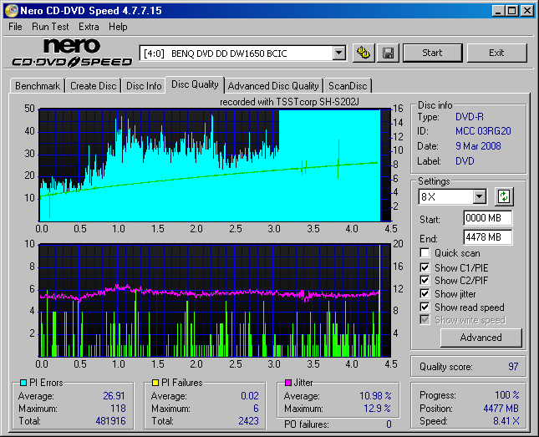
Task: Click the PI Failures maximum 6
Action: tap(256, 409)
